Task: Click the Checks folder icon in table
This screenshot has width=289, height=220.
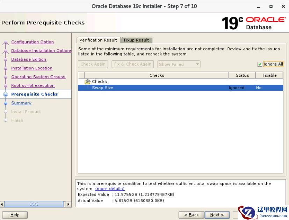Action: pyautogui.click(x=87, y=82)
